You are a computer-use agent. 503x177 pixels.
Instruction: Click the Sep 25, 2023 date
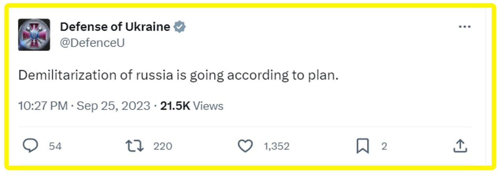click(114, 106)
